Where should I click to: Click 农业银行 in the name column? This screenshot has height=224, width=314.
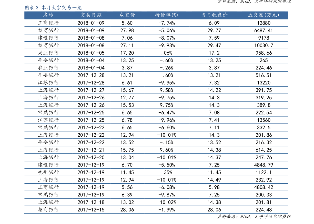tap(48, 68)
